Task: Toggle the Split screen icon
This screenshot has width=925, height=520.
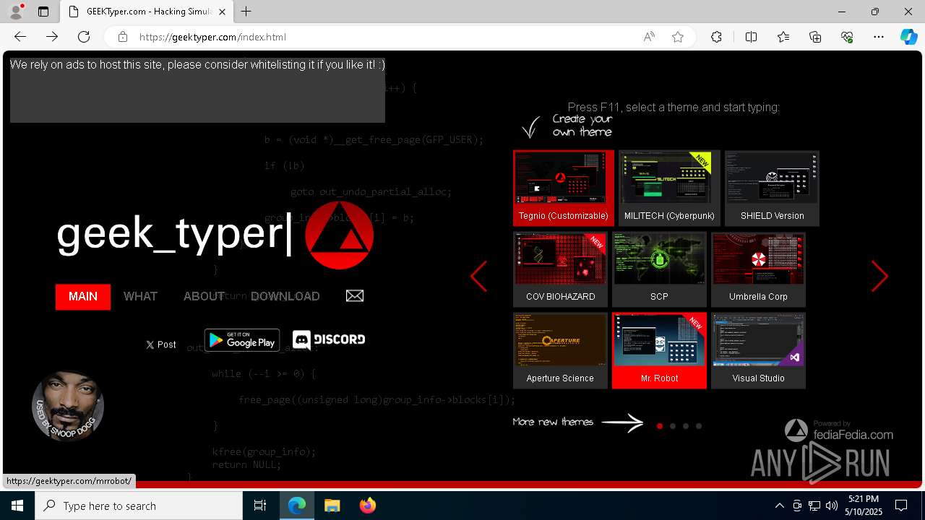Action: pos(751,37)
